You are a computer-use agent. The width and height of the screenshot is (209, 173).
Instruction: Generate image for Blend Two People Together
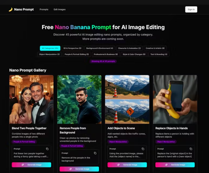click(31, 165)
